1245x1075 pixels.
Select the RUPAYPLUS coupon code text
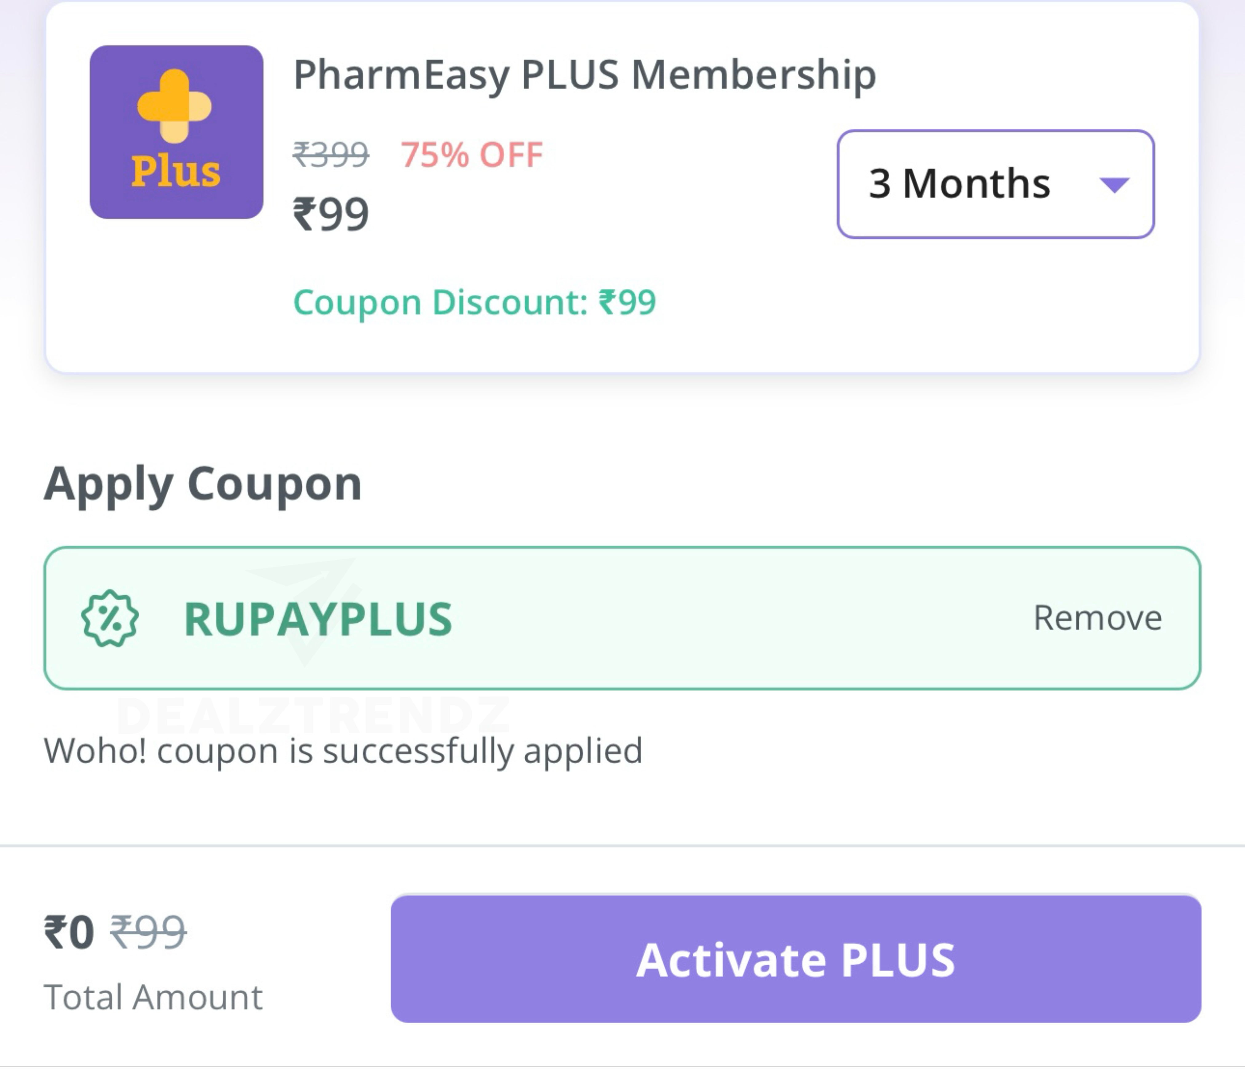pos(318,619)
